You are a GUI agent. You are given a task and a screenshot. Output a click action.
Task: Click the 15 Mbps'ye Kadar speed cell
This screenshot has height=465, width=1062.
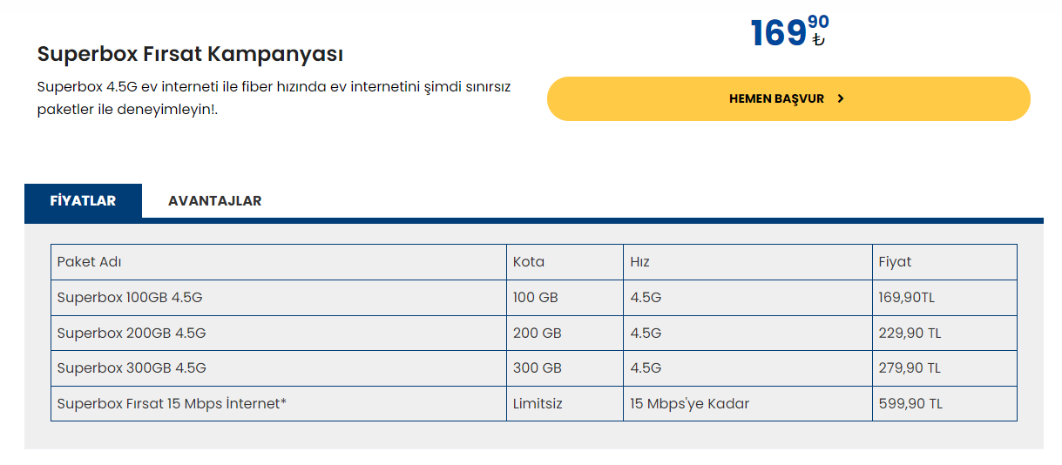(x=690, y=404)
